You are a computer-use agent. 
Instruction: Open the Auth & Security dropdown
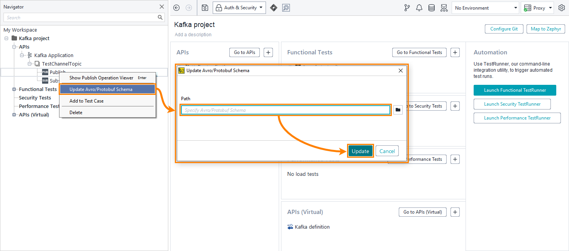point(239,7)
